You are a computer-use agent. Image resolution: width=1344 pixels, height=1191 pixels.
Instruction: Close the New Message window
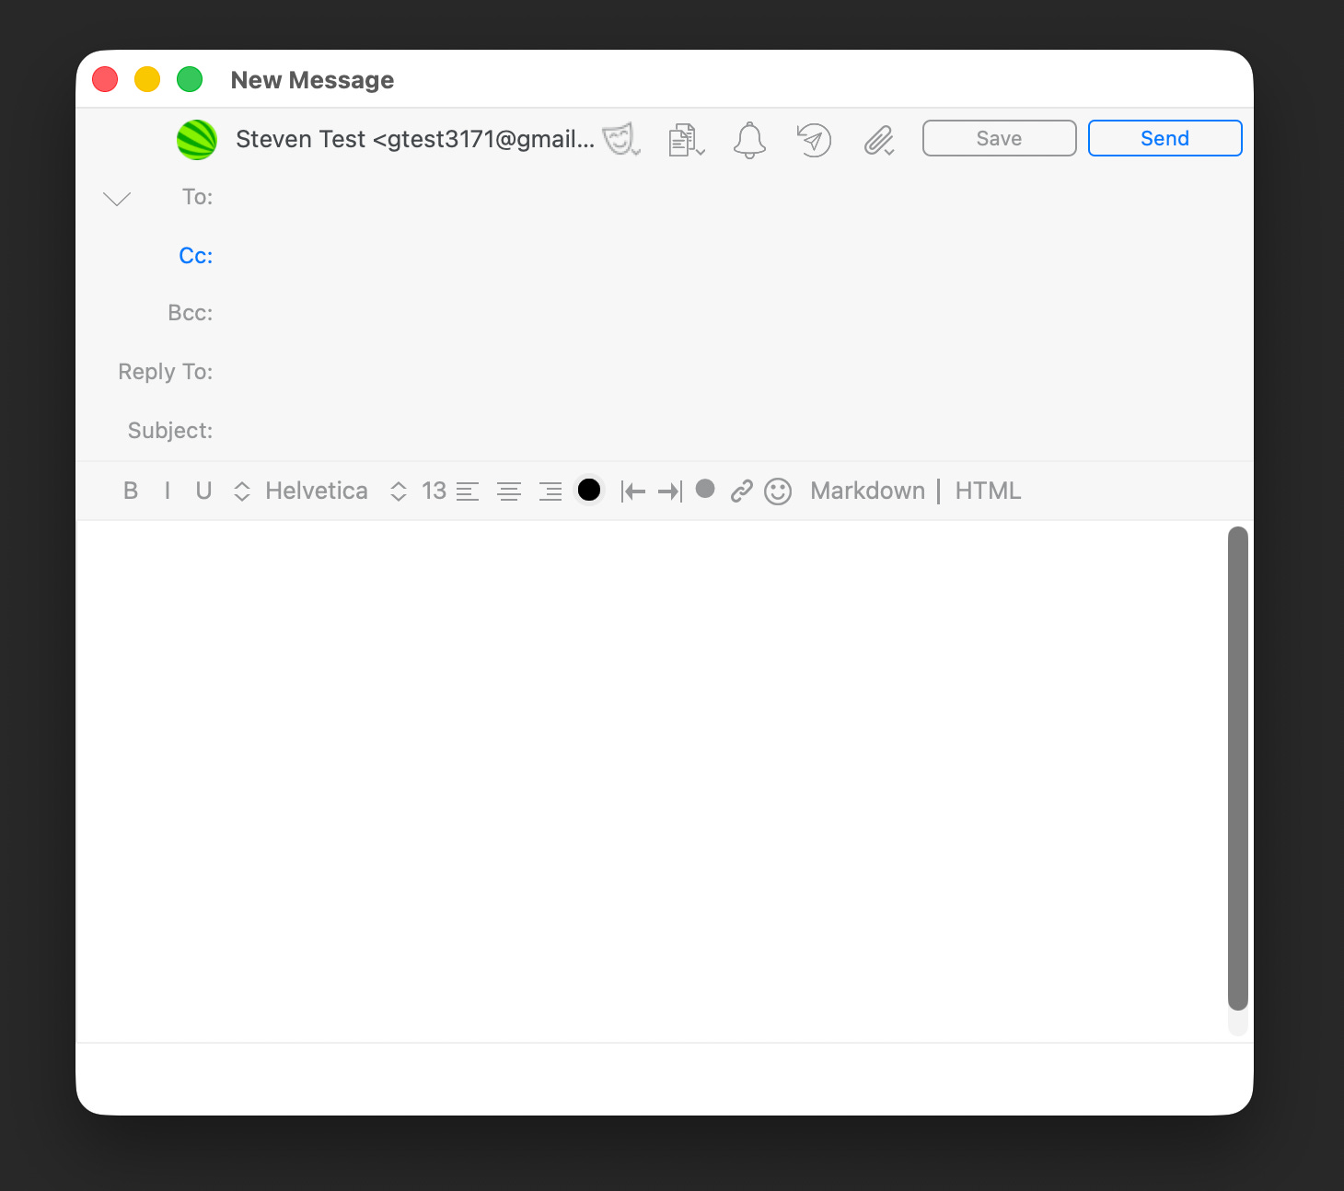tap(105, 79)
